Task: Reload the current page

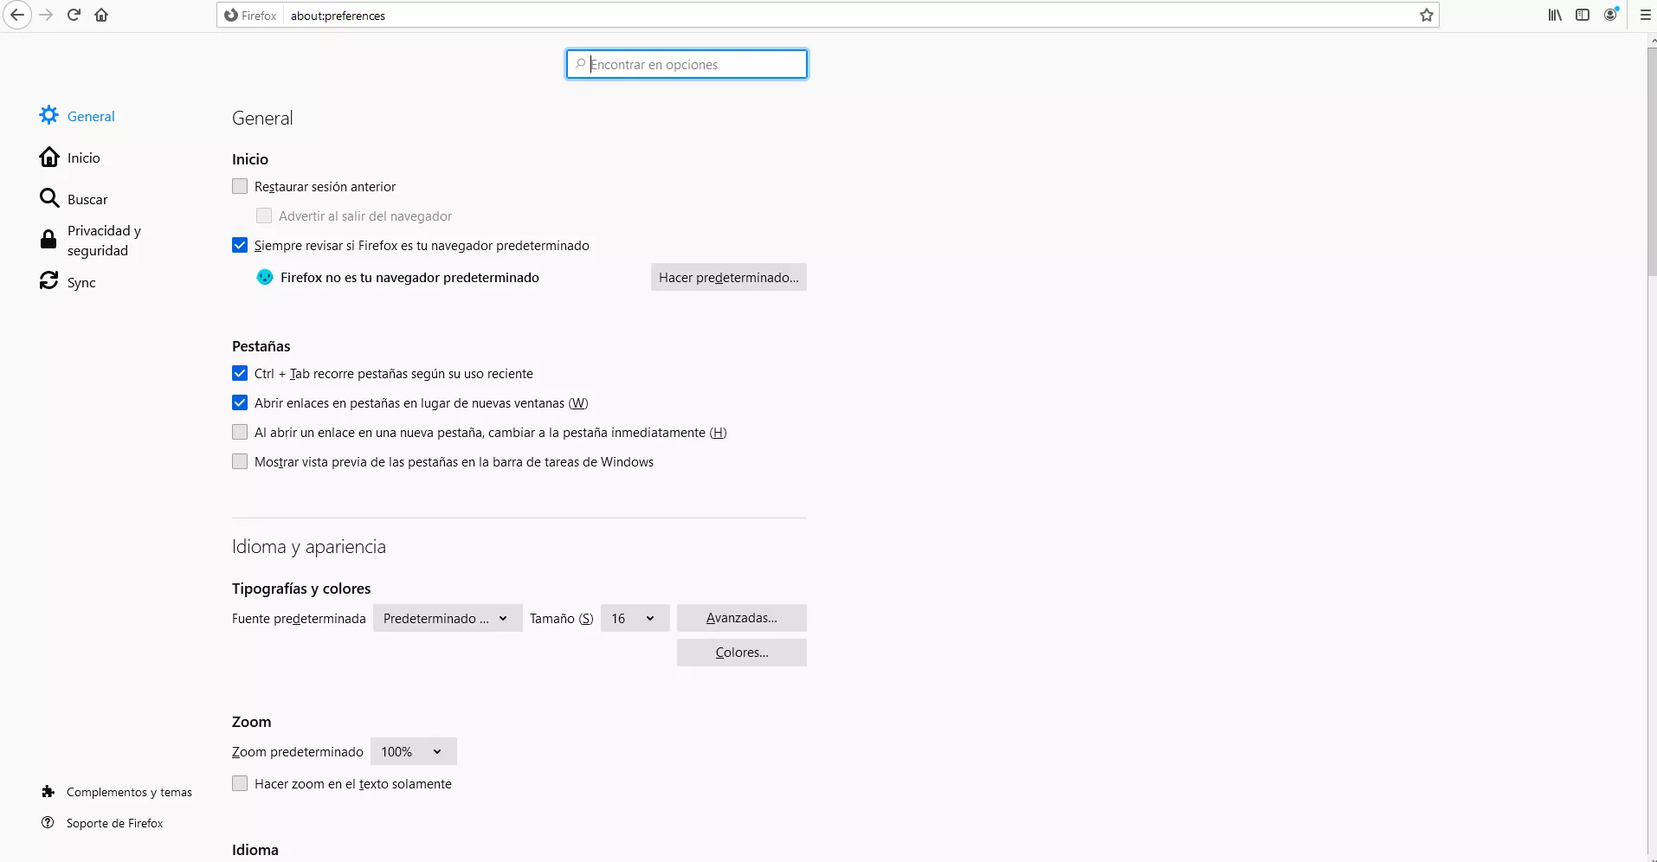Action: (74, 15)
